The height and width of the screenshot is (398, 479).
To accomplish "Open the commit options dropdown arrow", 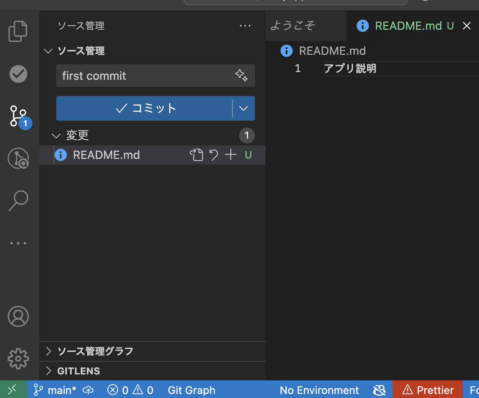I will coord(244,108).
